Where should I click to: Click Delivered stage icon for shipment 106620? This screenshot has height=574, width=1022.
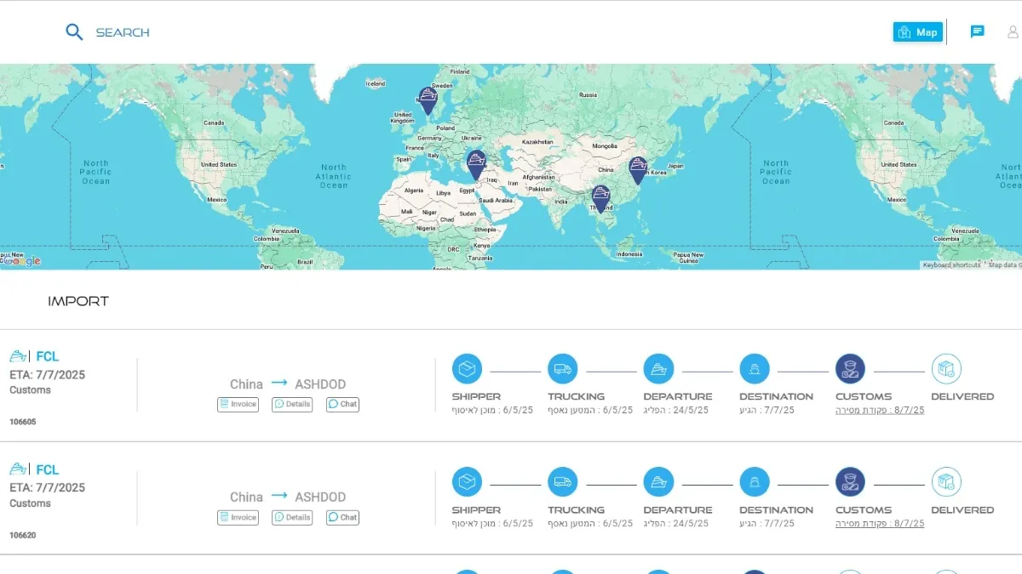[946, 482]
